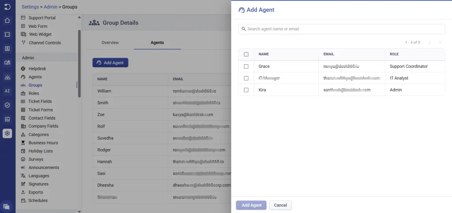Click the Helpdesk globe icon in sidebar
The height and width of the screenshot is (213, 452).
click(x=23, y=69)
